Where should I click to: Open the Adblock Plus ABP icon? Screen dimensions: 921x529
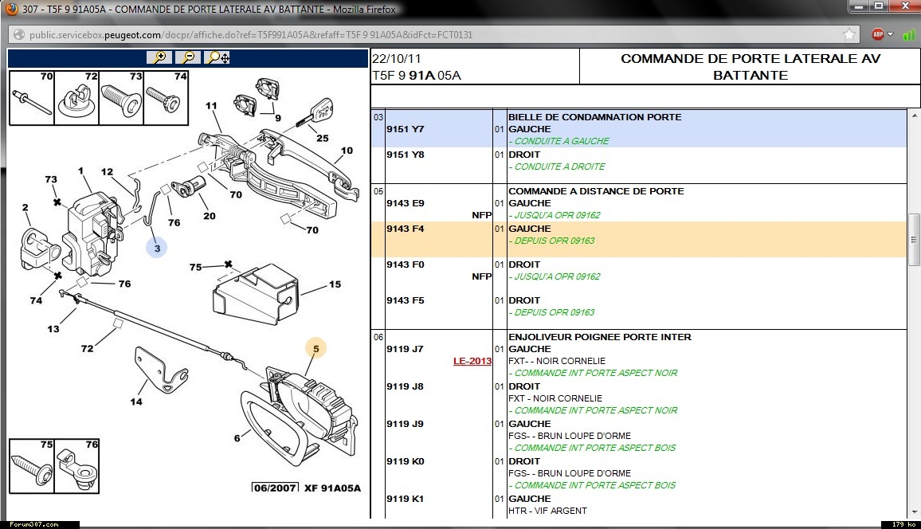click(877, 35)
